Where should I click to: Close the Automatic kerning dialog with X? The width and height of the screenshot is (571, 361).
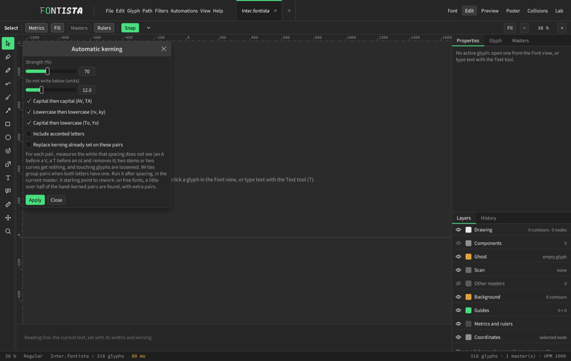[164, 49]
